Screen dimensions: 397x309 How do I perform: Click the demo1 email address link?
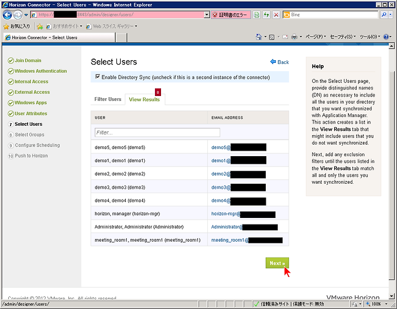click(221, 161)
